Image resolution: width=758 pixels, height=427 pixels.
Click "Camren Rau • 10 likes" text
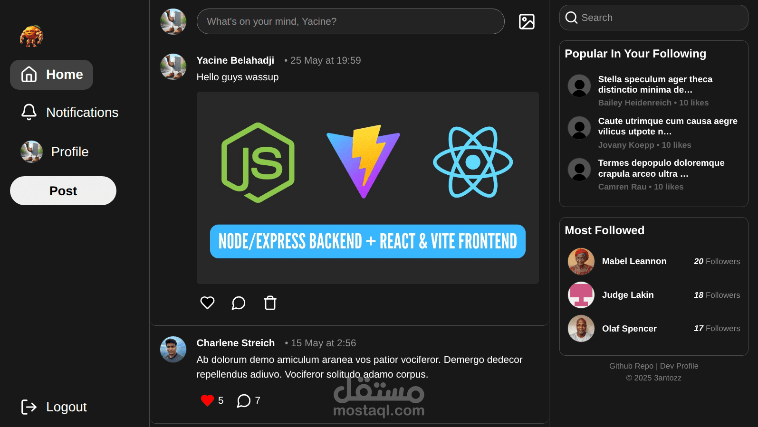point(641,187)
